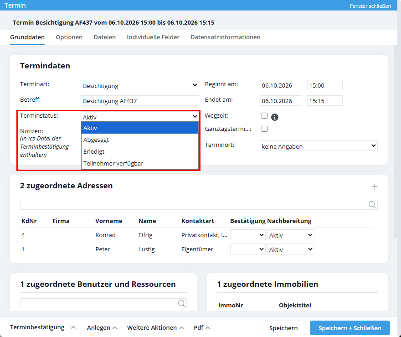This screenshot has height=337, width=401.
Task: Click the Beginnt am date field
Action: (280, 85)
